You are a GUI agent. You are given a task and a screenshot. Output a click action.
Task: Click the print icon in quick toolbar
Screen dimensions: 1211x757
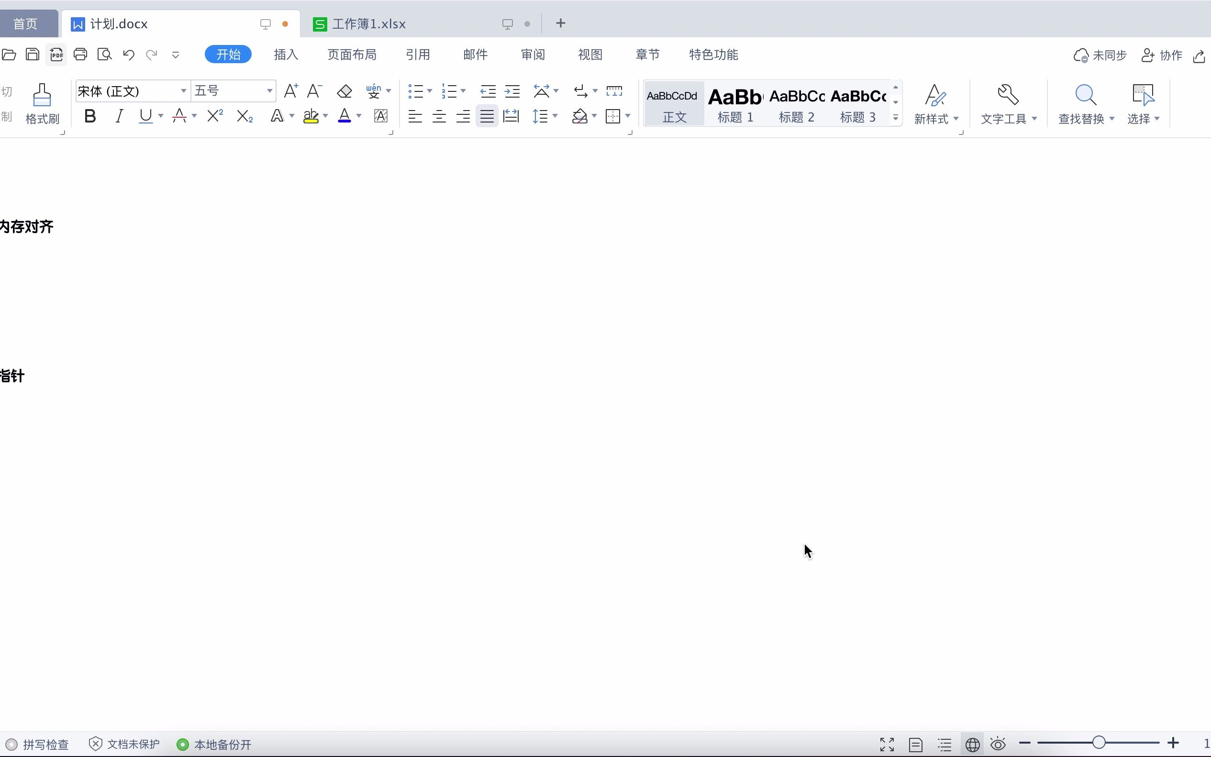(80, 55)
